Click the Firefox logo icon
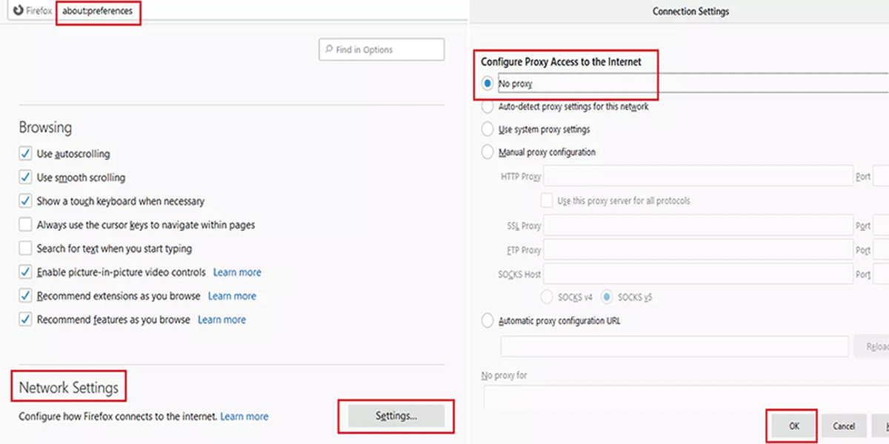The width and height of the screenshot is (889, 444). 18,12
